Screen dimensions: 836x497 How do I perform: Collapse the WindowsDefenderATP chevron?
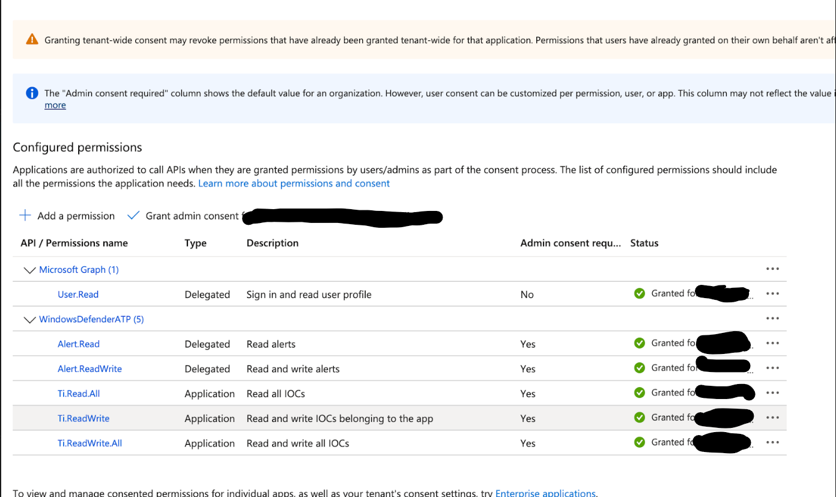29,320
